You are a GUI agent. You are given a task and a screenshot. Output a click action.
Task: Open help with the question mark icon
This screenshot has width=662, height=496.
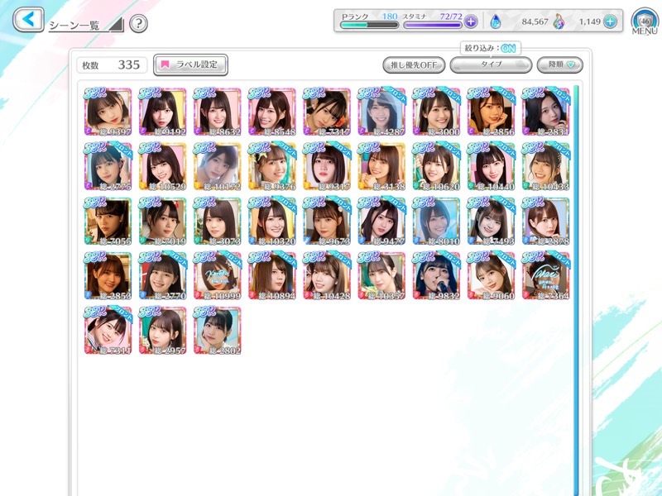138,24
